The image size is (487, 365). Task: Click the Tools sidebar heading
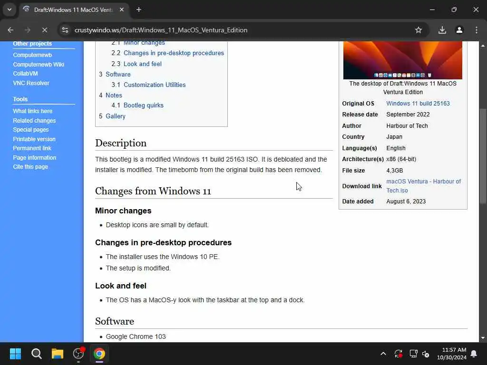pos(20,99)
